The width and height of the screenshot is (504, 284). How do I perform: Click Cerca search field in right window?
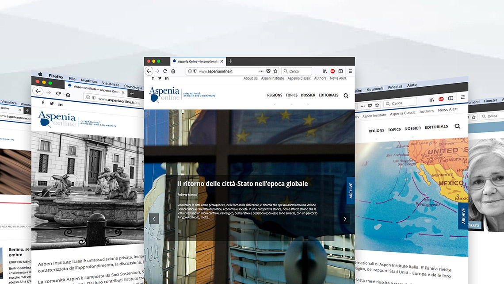pyautogui.click(x=400, y=103)
